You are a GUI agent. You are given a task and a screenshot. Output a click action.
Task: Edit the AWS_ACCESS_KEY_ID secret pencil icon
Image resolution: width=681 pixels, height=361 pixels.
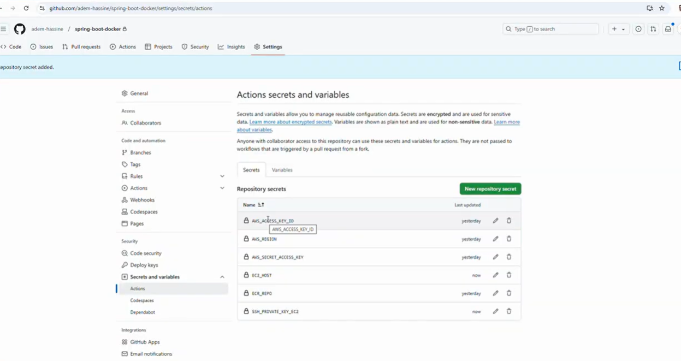tap(495, 221)
